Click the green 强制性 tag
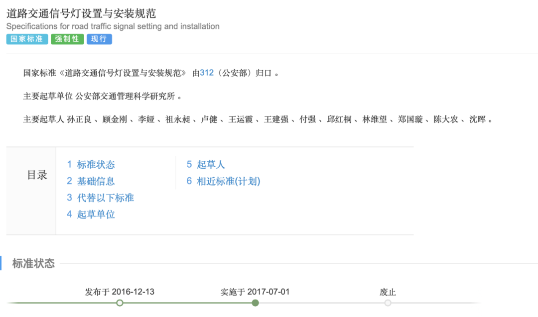Viewport: 538px width, 317px height. [x=67, y=39]
